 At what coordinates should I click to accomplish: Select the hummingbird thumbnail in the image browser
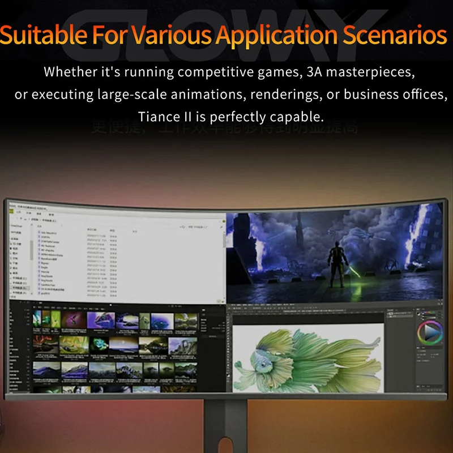73,319
